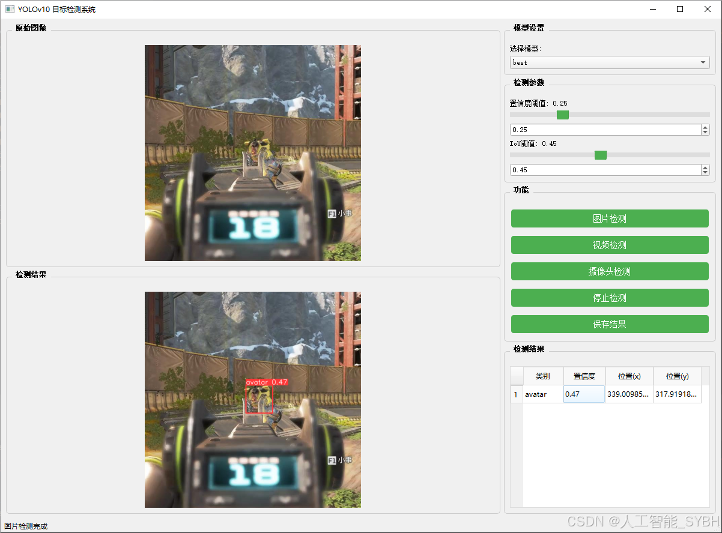Click the 原始图像 original image preview

[x=253, y=153]
